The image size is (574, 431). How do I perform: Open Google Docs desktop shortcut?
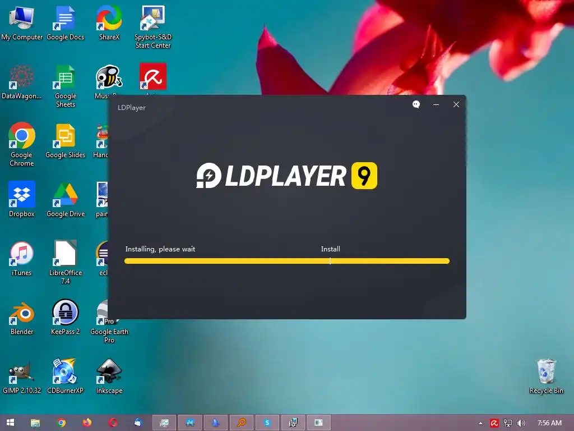tap(65, 23)
